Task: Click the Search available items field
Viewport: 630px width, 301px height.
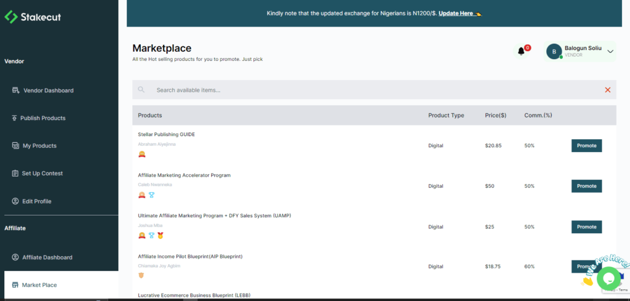Action: pyautogui.click(x=369, y=90)
